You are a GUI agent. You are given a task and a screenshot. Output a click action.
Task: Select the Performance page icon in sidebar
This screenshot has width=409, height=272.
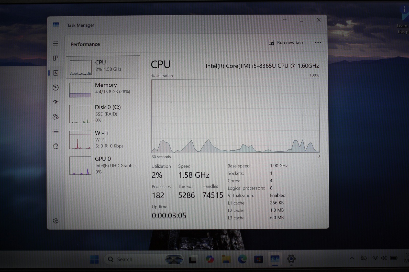point(56,73)
